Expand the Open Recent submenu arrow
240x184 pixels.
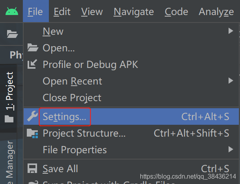[231, 81]
